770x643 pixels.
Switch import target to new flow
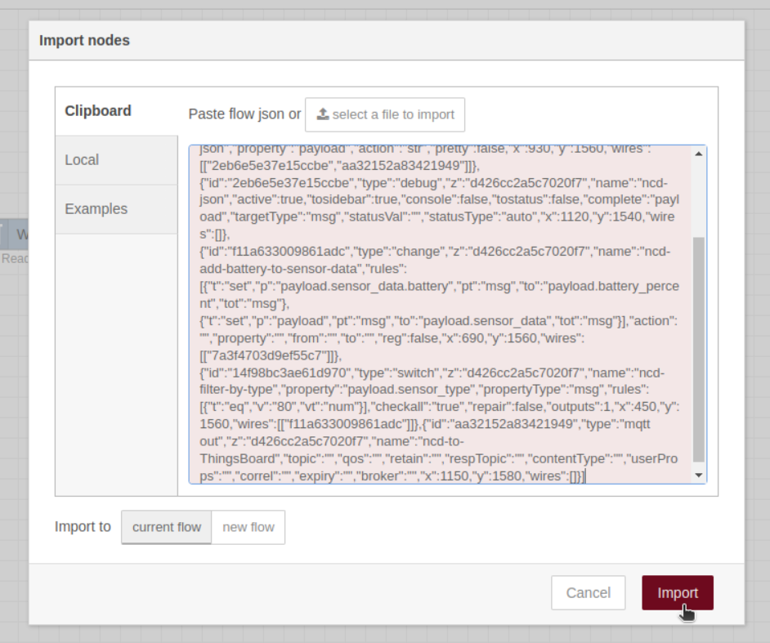[x=248, y=527]
